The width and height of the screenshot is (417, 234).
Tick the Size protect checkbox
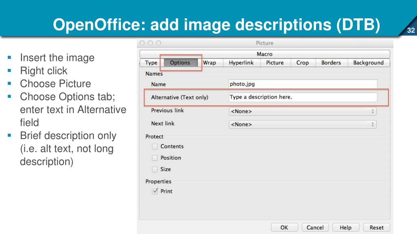pyautogui.click(x=155, y=169)
